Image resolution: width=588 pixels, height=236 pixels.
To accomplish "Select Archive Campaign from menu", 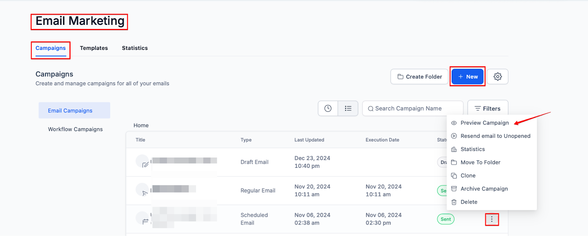I will [484, 189].
